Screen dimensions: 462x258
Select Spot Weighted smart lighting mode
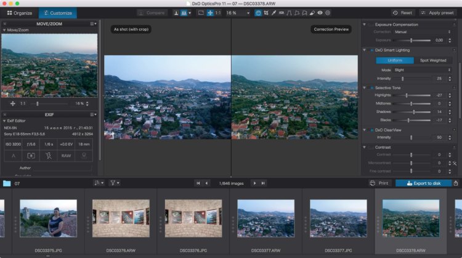[433, 61]
